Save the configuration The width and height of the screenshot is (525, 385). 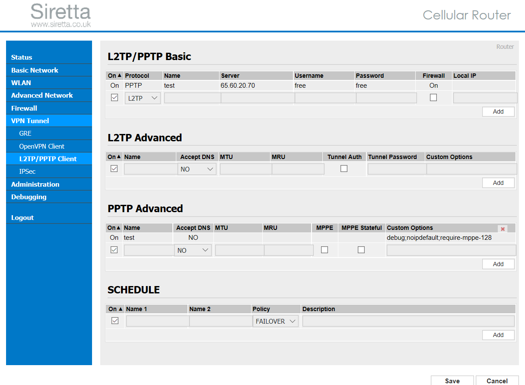tap(452, 381)
